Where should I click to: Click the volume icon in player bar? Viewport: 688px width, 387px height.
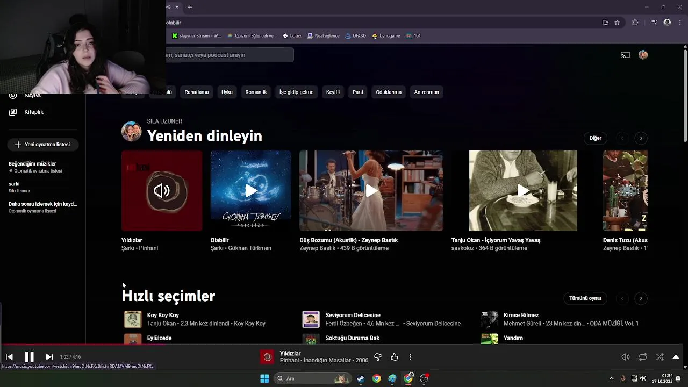point(626,357)
